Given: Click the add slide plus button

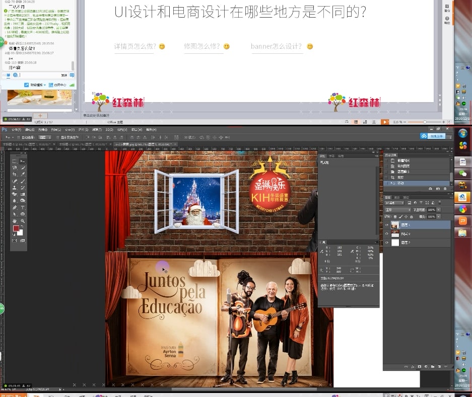Looking at the screenshot, I should tap(40, 116).
